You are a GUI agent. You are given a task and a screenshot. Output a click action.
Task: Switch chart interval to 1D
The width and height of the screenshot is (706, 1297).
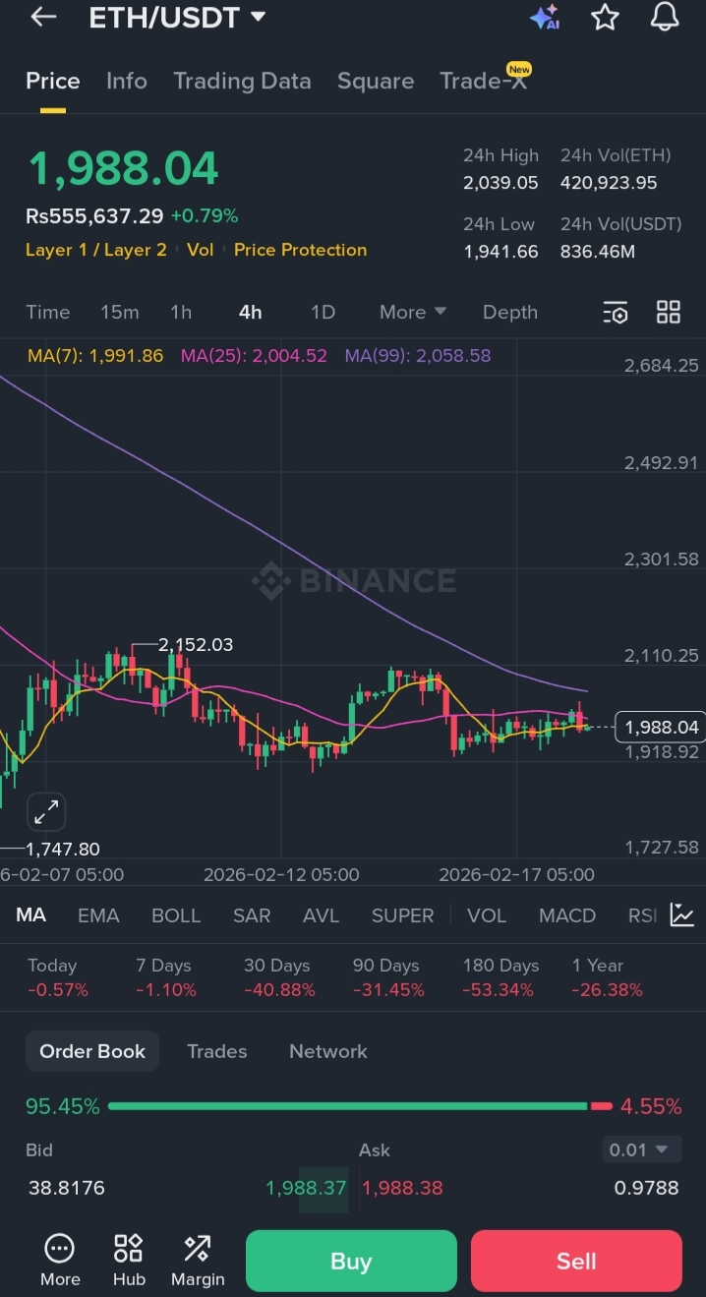(323, 312)
